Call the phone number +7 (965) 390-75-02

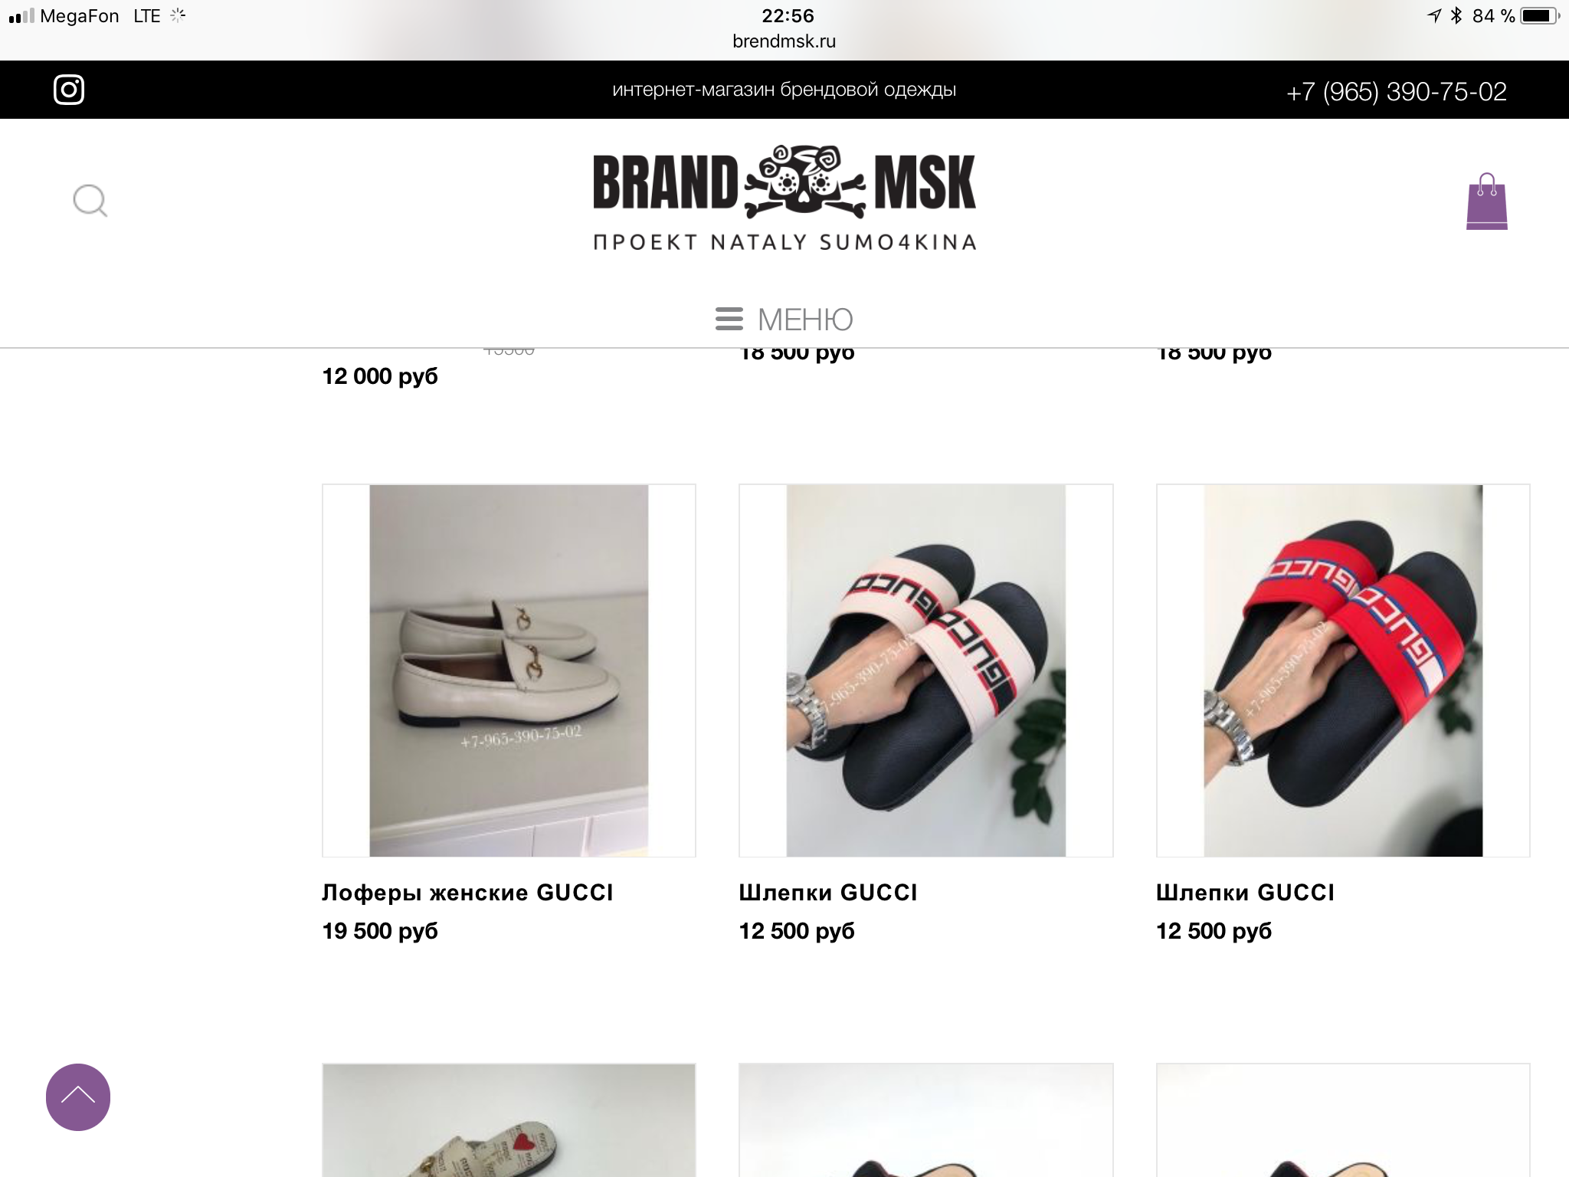pyautogui.click(x=1396, y=91)
